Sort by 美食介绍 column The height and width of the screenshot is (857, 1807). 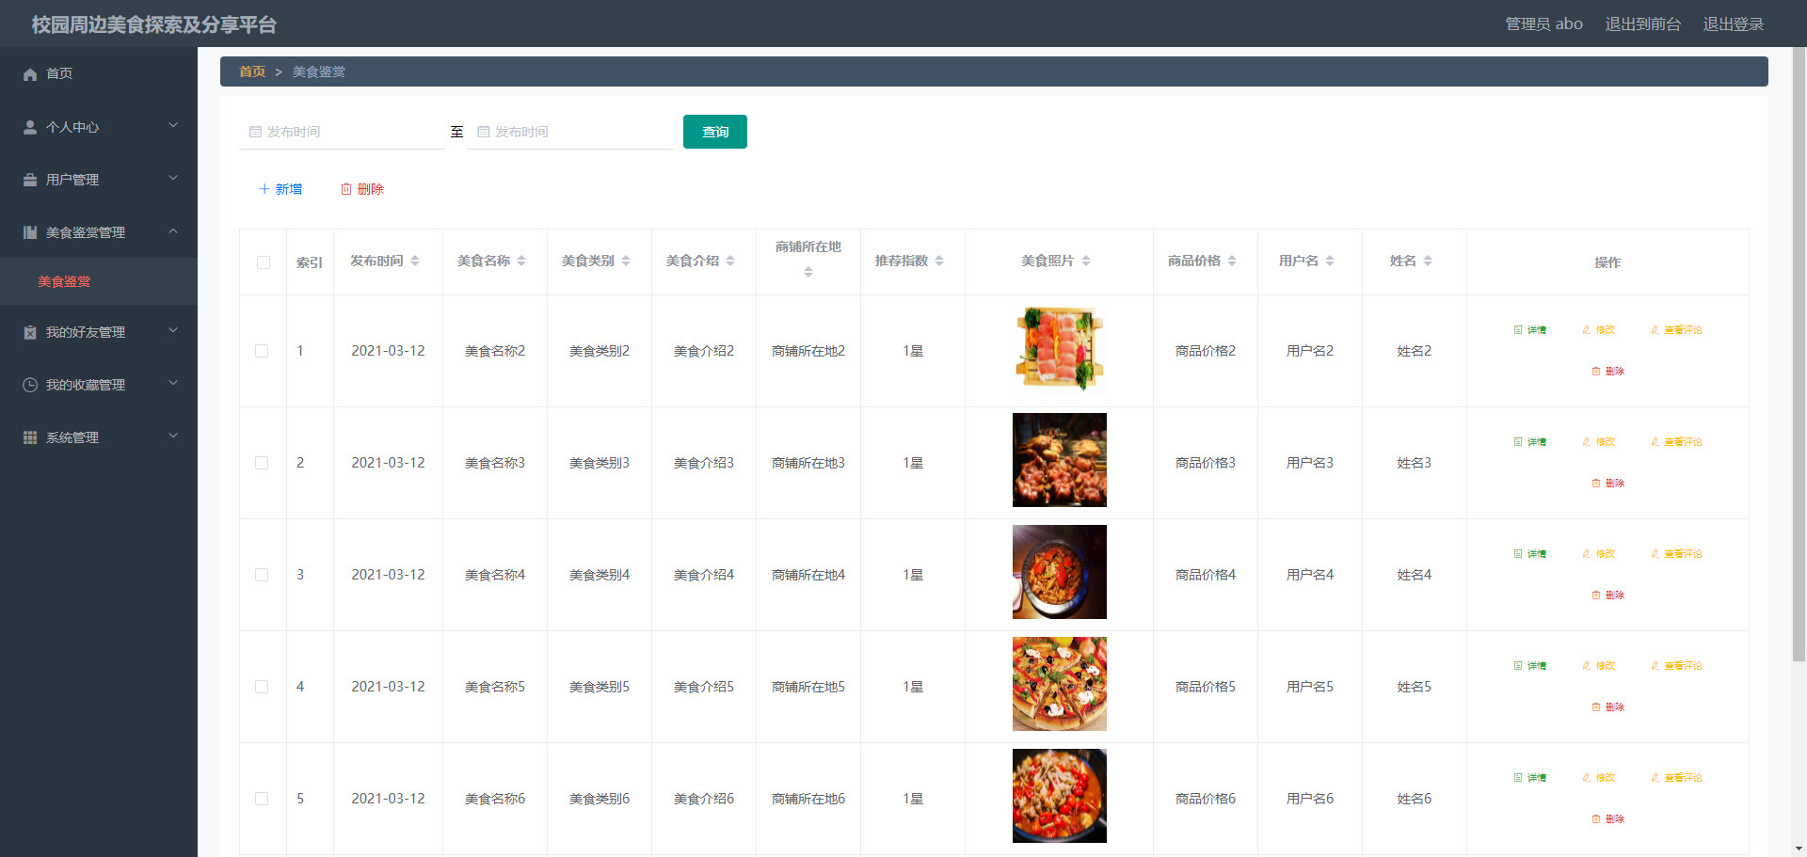click(730, 261)
